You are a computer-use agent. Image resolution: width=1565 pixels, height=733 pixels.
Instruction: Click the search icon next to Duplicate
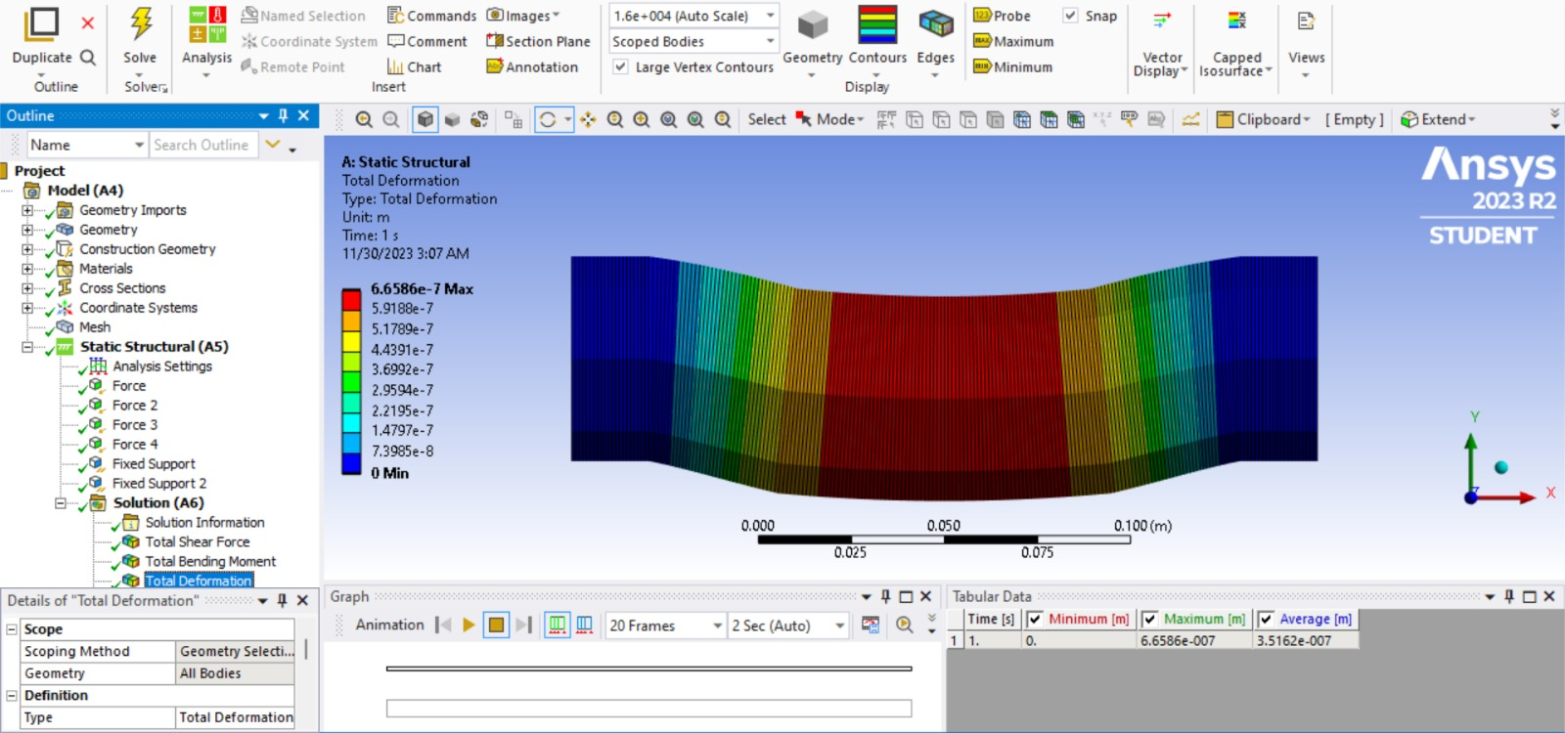coord(88,58)
